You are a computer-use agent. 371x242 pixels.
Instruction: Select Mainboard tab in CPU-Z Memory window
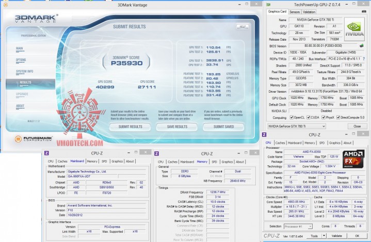(187, 162)
